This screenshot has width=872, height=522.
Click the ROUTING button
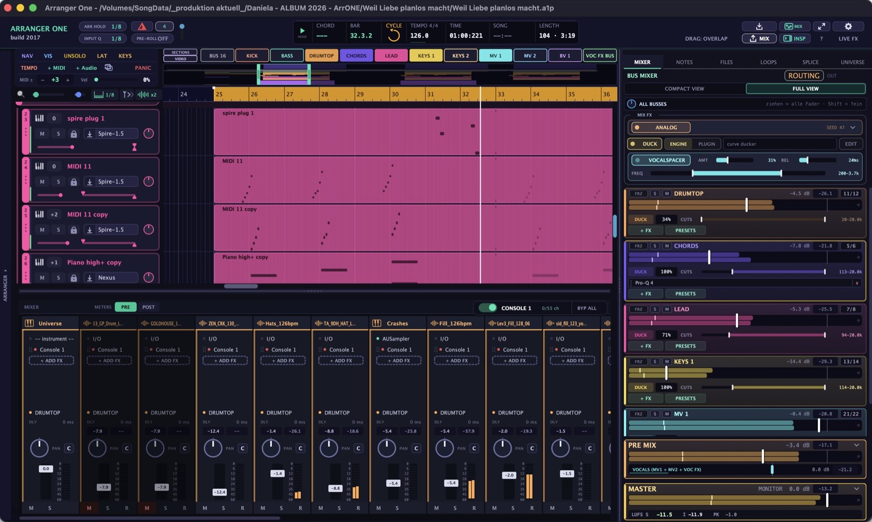click(803, 76)
